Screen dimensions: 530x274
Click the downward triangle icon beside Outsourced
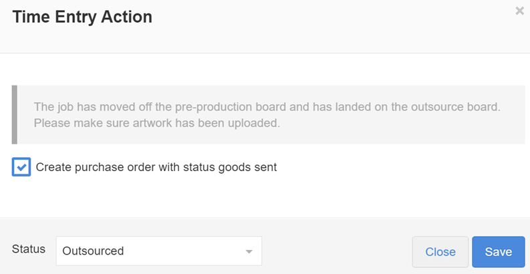point(249,252)
